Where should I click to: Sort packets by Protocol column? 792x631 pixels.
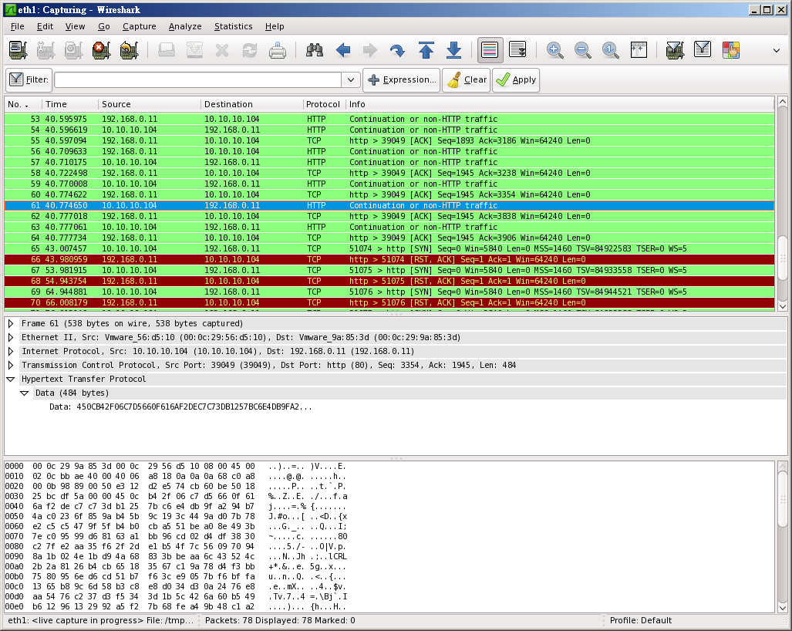(324, 104)
